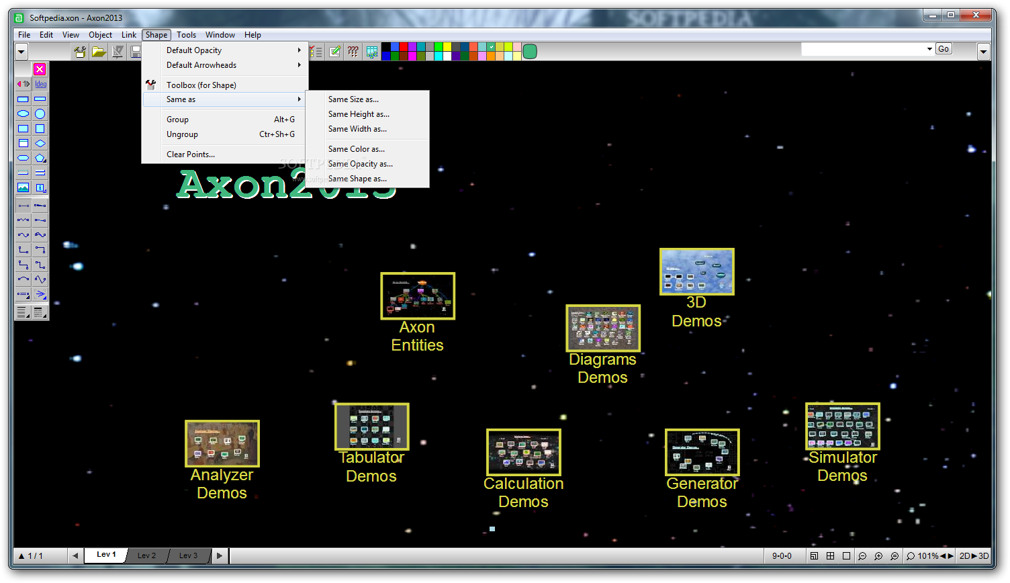Click the single square view icon in status bar
The height and width of the screenshot is (583, 1010).
(x=846, y=555)
